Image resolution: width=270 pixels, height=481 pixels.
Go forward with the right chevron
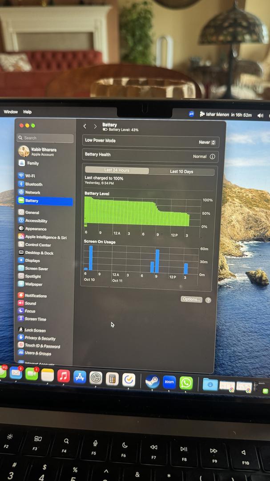(95, 126)
